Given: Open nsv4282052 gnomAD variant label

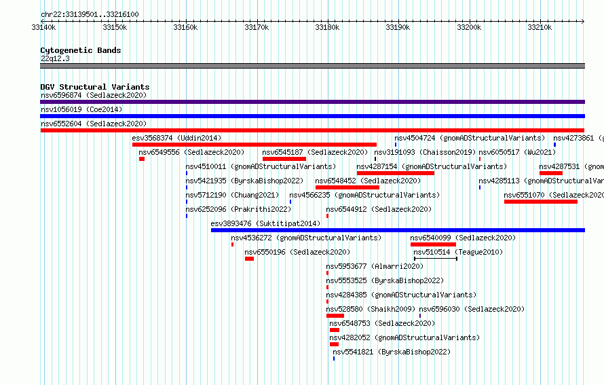Looking at the screenshot, I should click(x=404, y=337).
